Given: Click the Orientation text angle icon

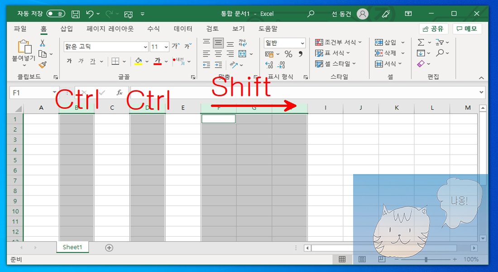Looking at the screenshot, I should pos(234,65).
